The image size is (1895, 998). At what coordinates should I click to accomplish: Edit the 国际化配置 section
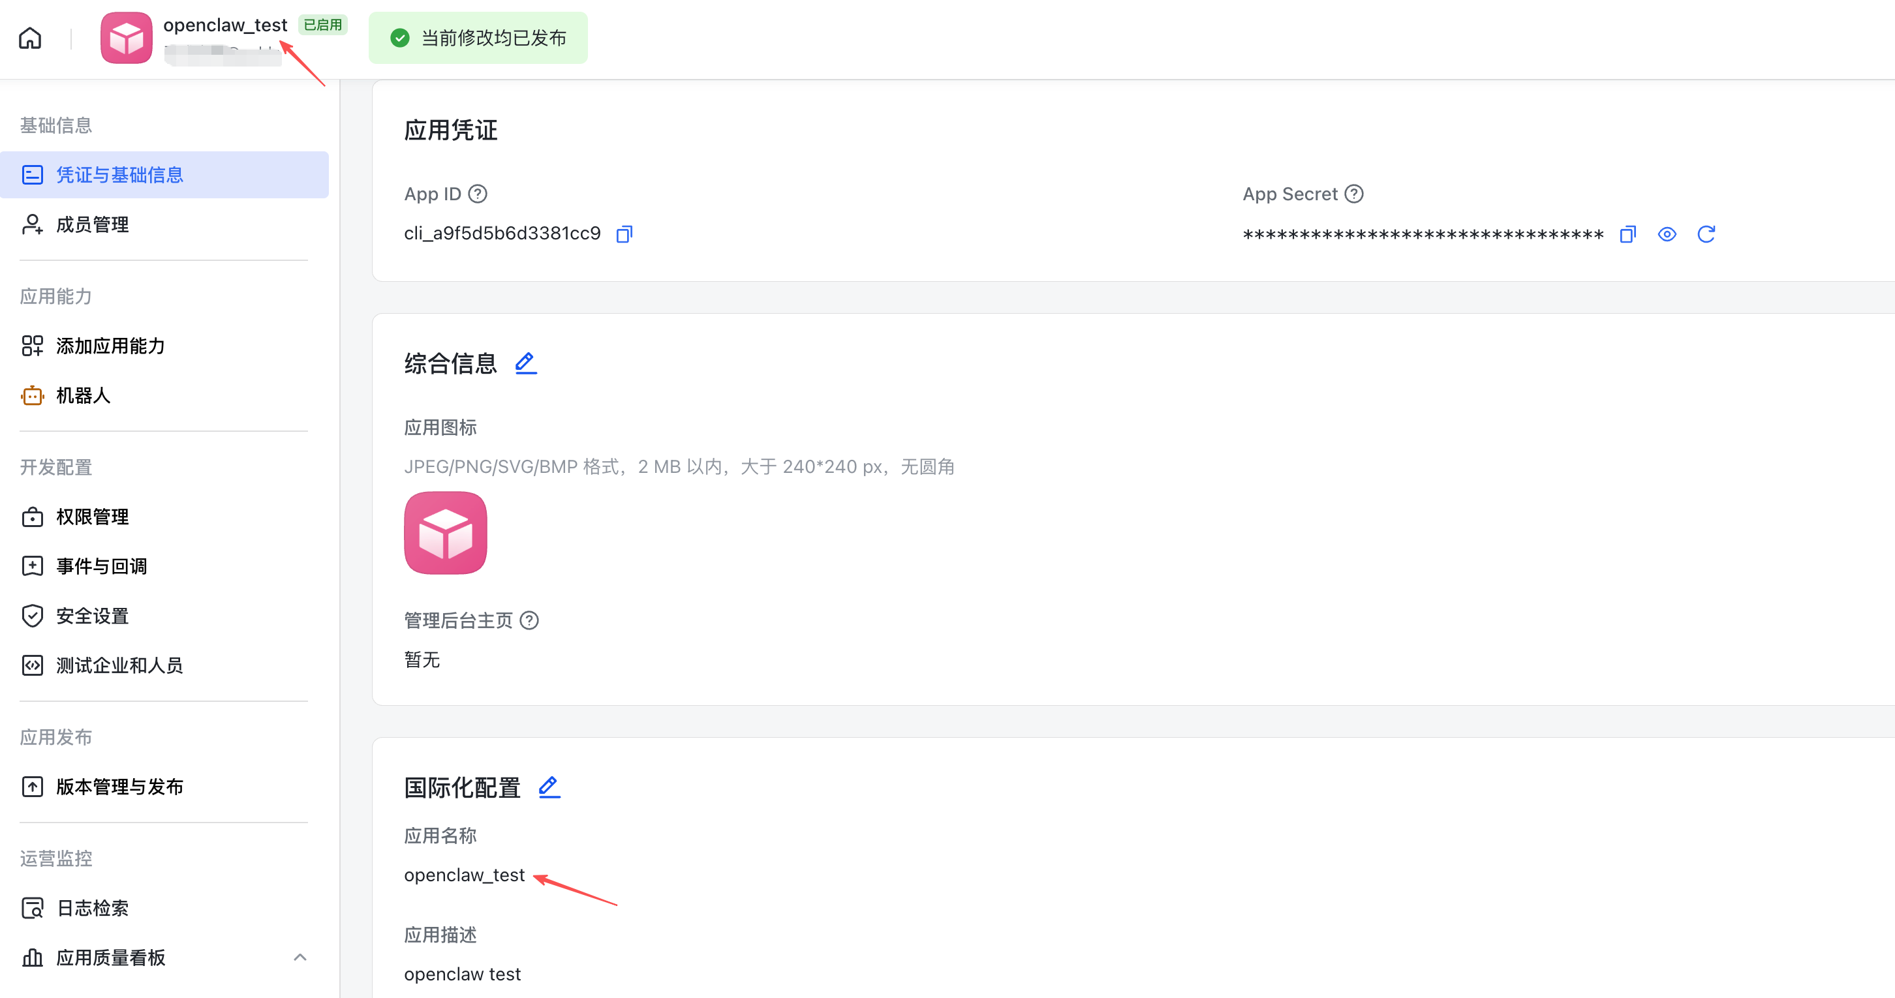tap(549, 787)
